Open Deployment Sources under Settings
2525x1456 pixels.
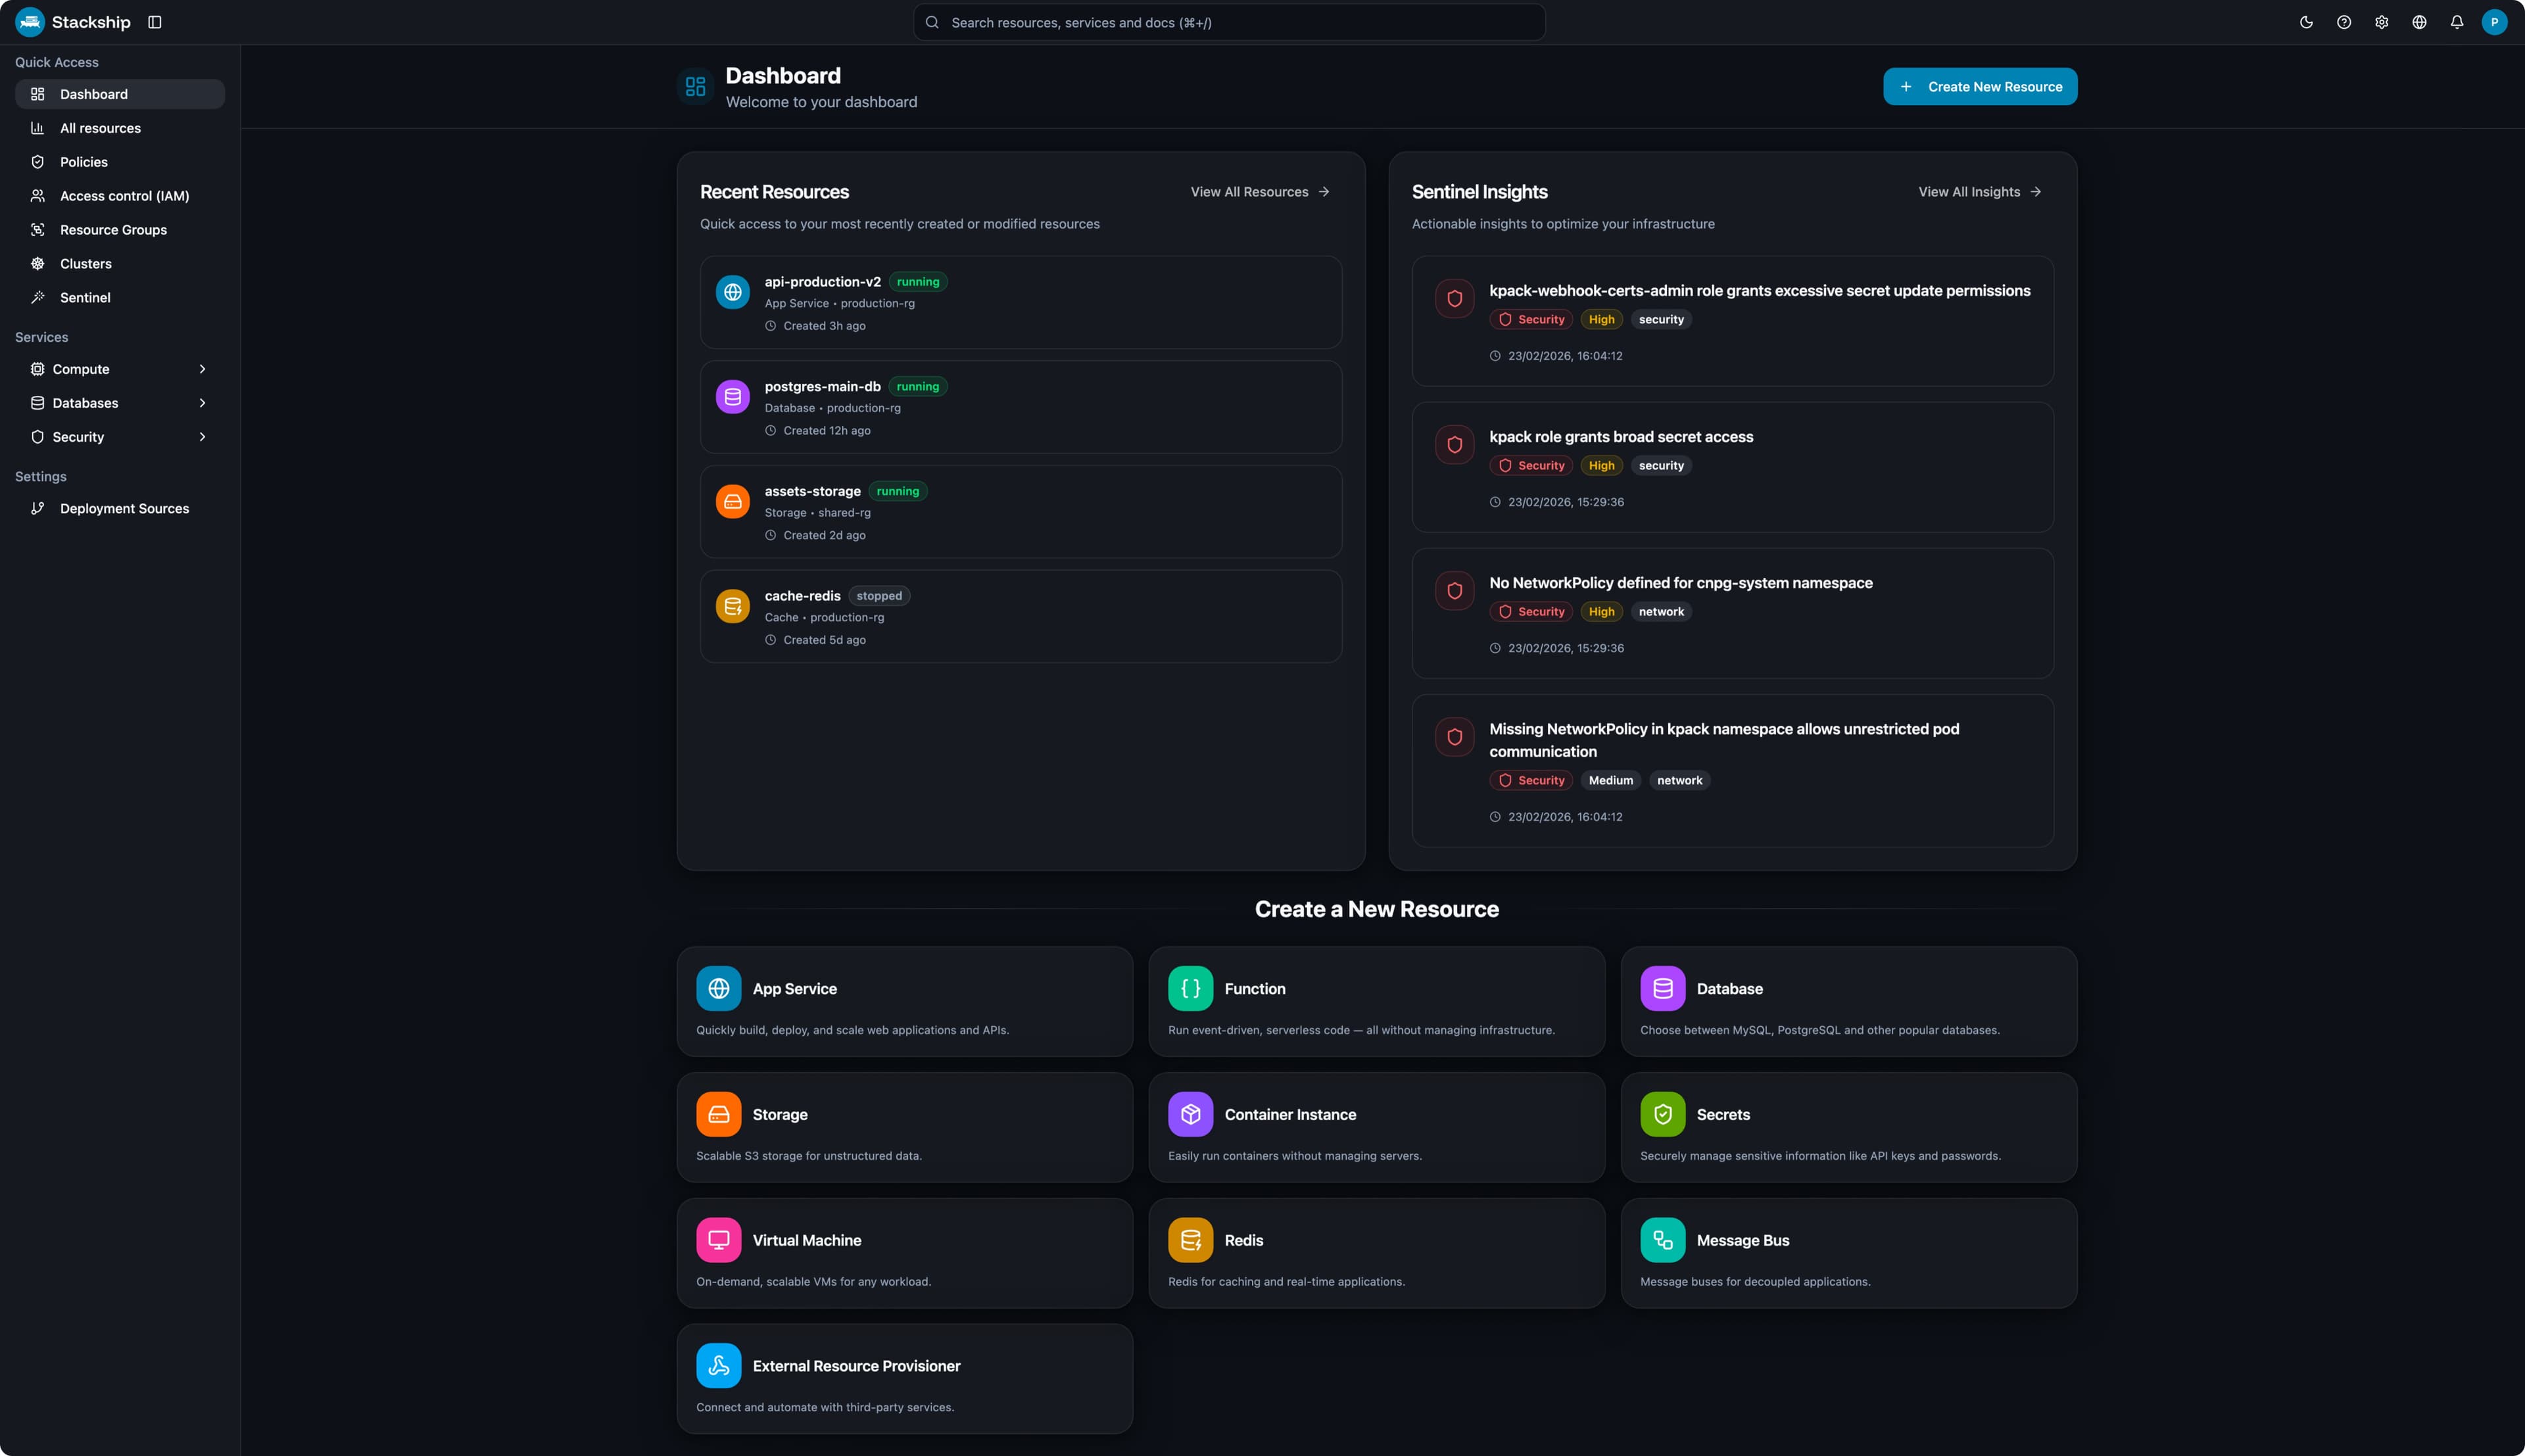click(124, 508)
